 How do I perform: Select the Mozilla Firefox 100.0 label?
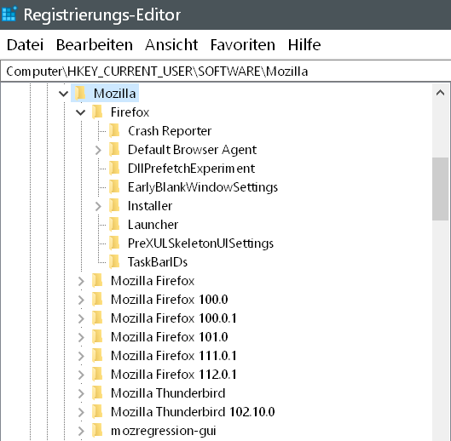(170, 300)
